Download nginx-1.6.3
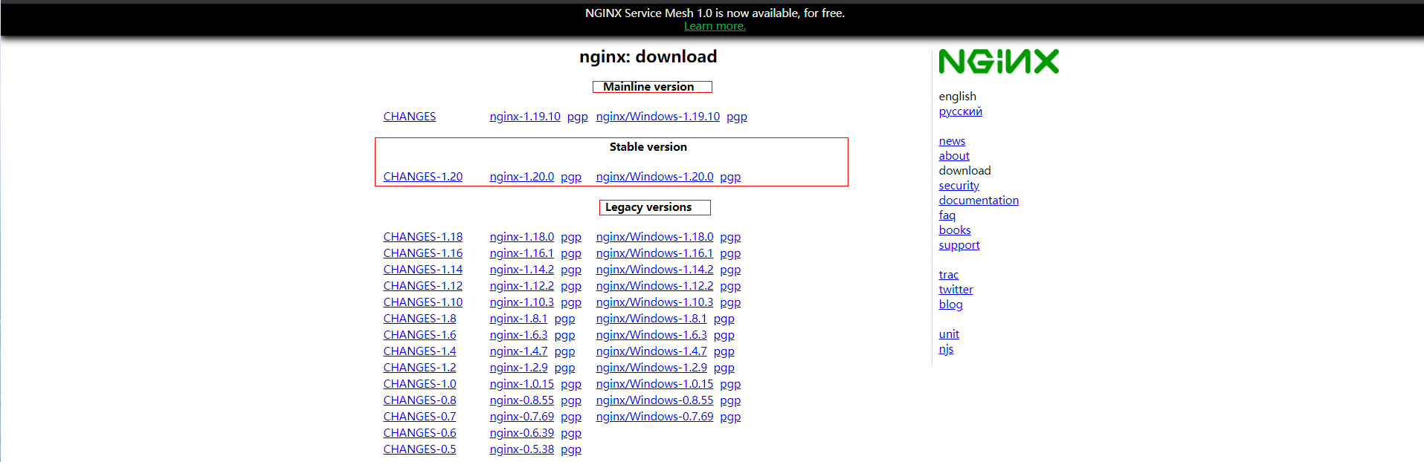Viewport: 1424px width, 462px height. (x=518, y=335)
